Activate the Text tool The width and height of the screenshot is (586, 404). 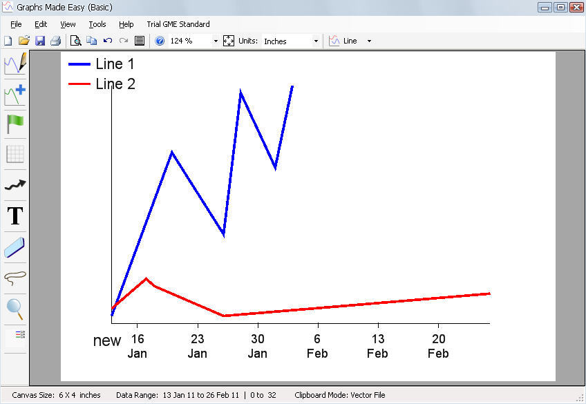[x=14, y=216]
